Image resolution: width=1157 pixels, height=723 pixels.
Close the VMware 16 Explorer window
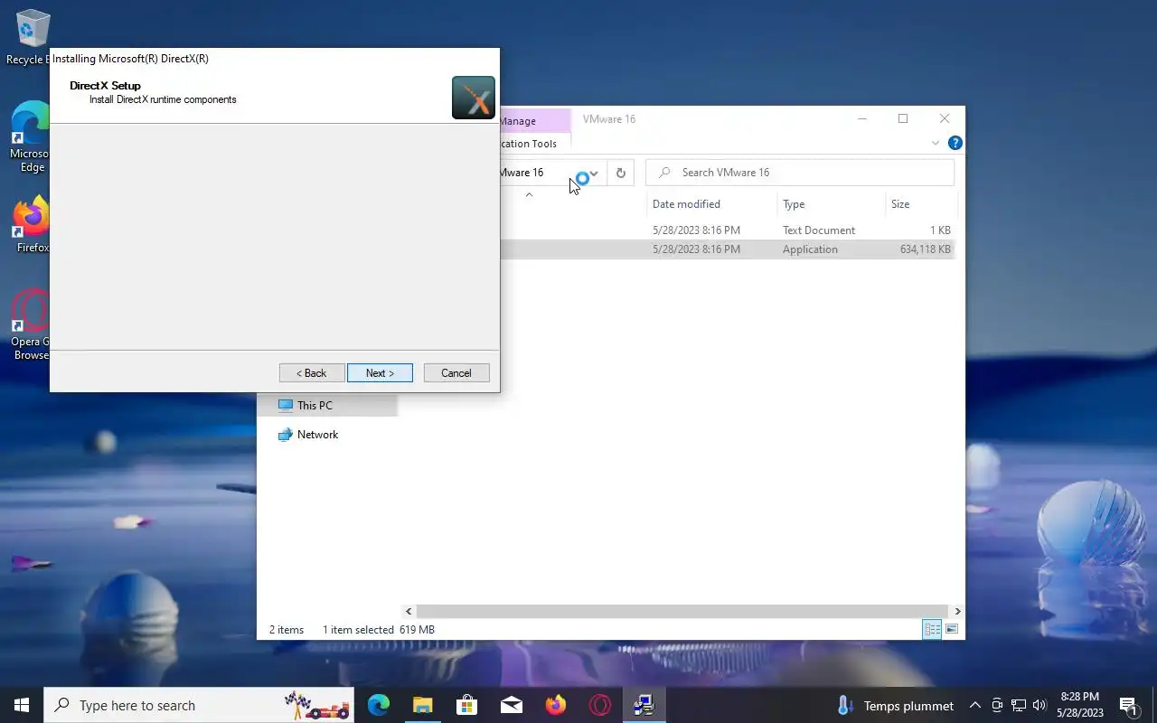[x=945, y=118]
